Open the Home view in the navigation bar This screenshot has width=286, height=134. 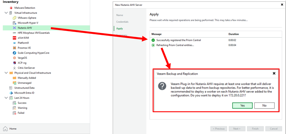pos(45,129)
